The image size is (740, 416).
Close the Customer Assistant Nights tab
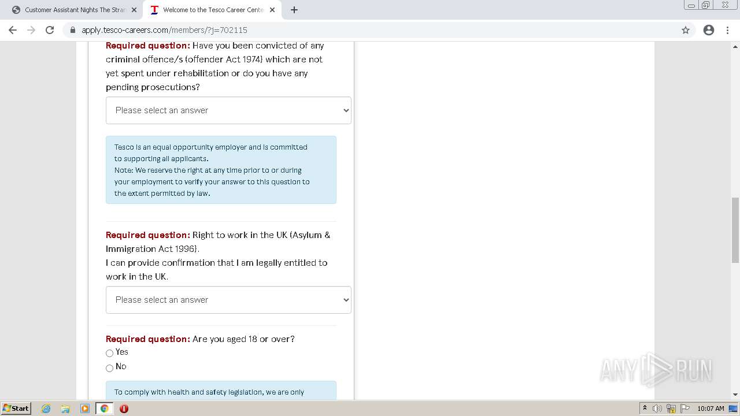134,10
